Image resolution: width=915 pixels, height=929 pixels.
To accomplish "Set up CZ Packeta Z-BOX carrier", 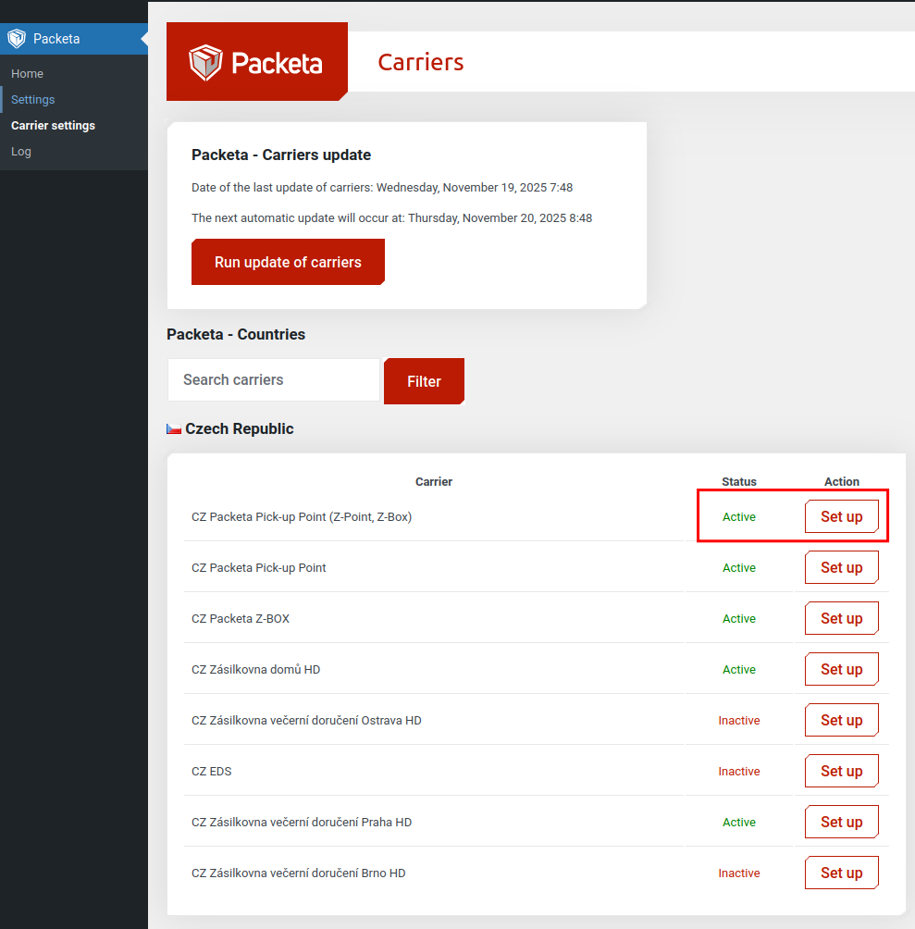I will [842, 618].
